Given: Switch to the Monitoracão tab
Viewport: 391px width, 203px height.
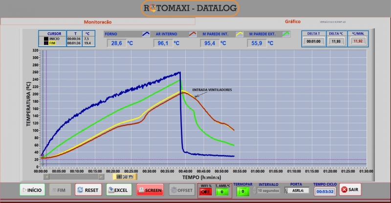Looking at the screenshot, I should pos(97,22).
